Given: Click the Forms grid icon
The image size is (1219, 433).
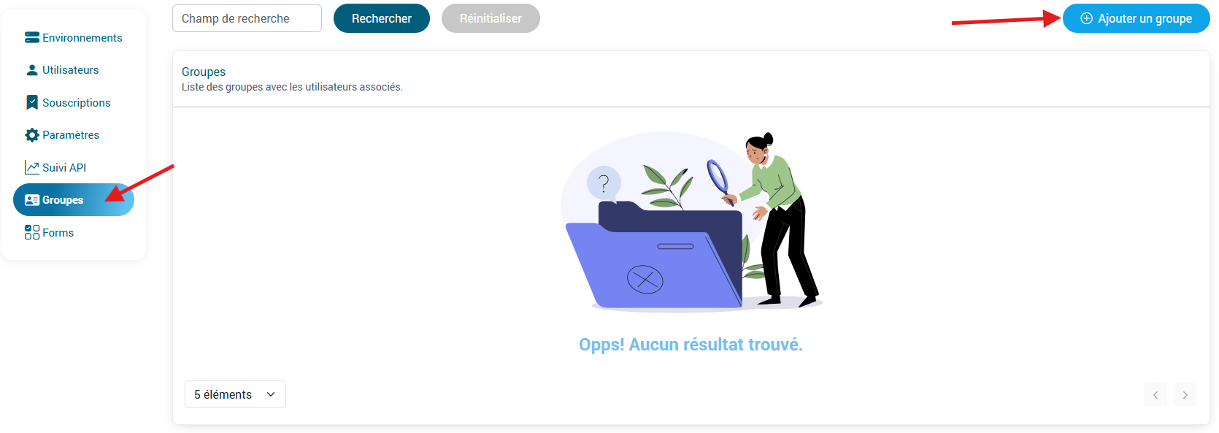Looking at the screenshot, I should click(x=32, y=232).
